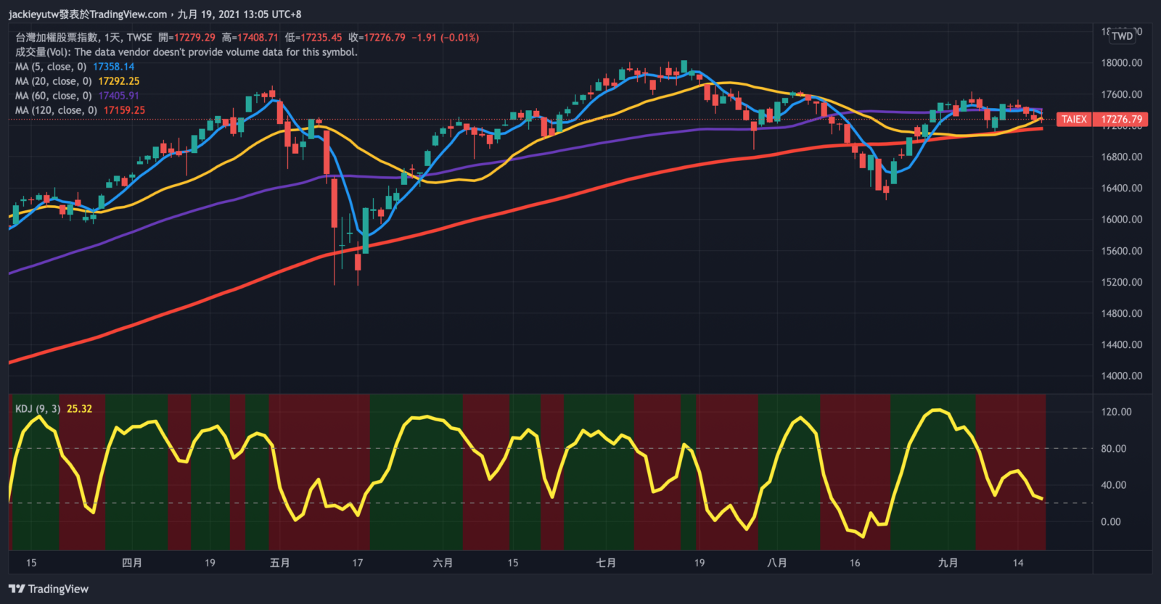
Task: Click the 1天 interval in chart title
Action: point(112,38)
